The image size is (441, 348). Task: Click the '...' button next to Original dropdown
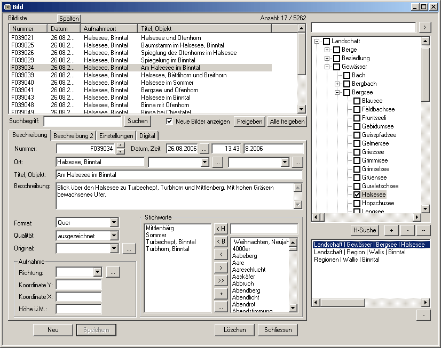click(x=129, y=248)
